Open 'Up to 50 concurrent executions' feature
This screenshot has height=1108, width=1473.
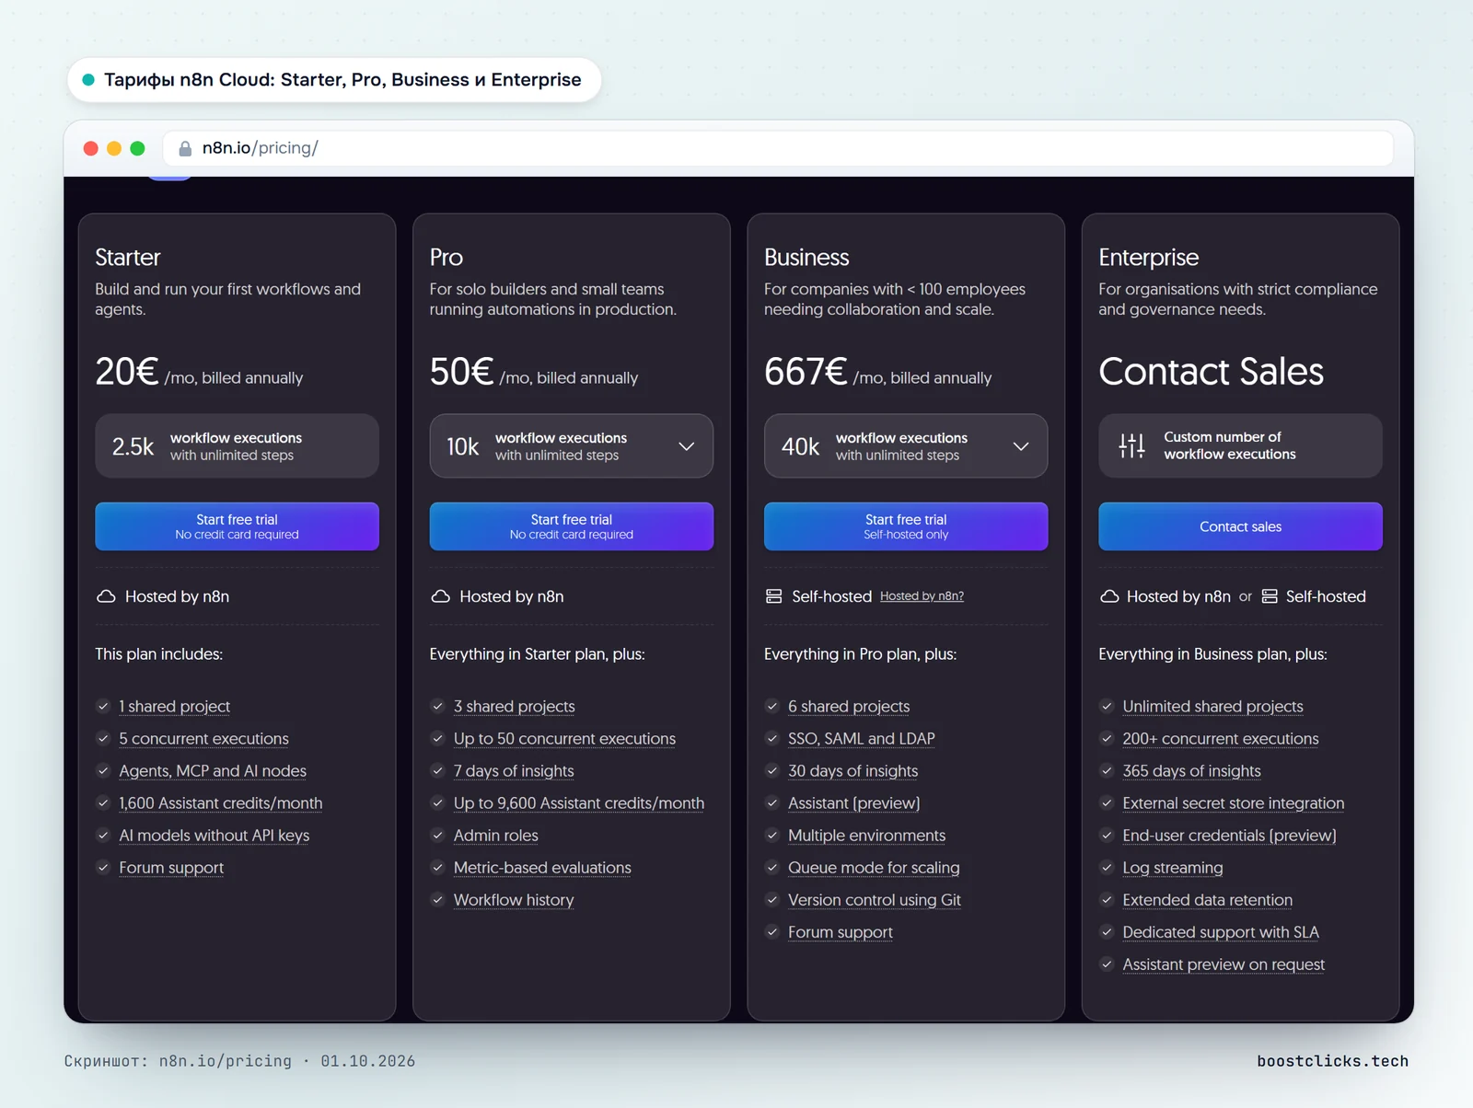(x=564, y=739)
